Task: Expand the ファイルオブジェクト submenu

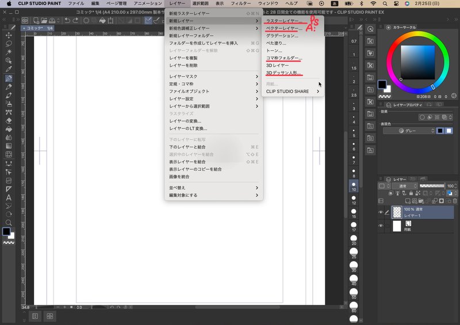Action: [213, 91]
